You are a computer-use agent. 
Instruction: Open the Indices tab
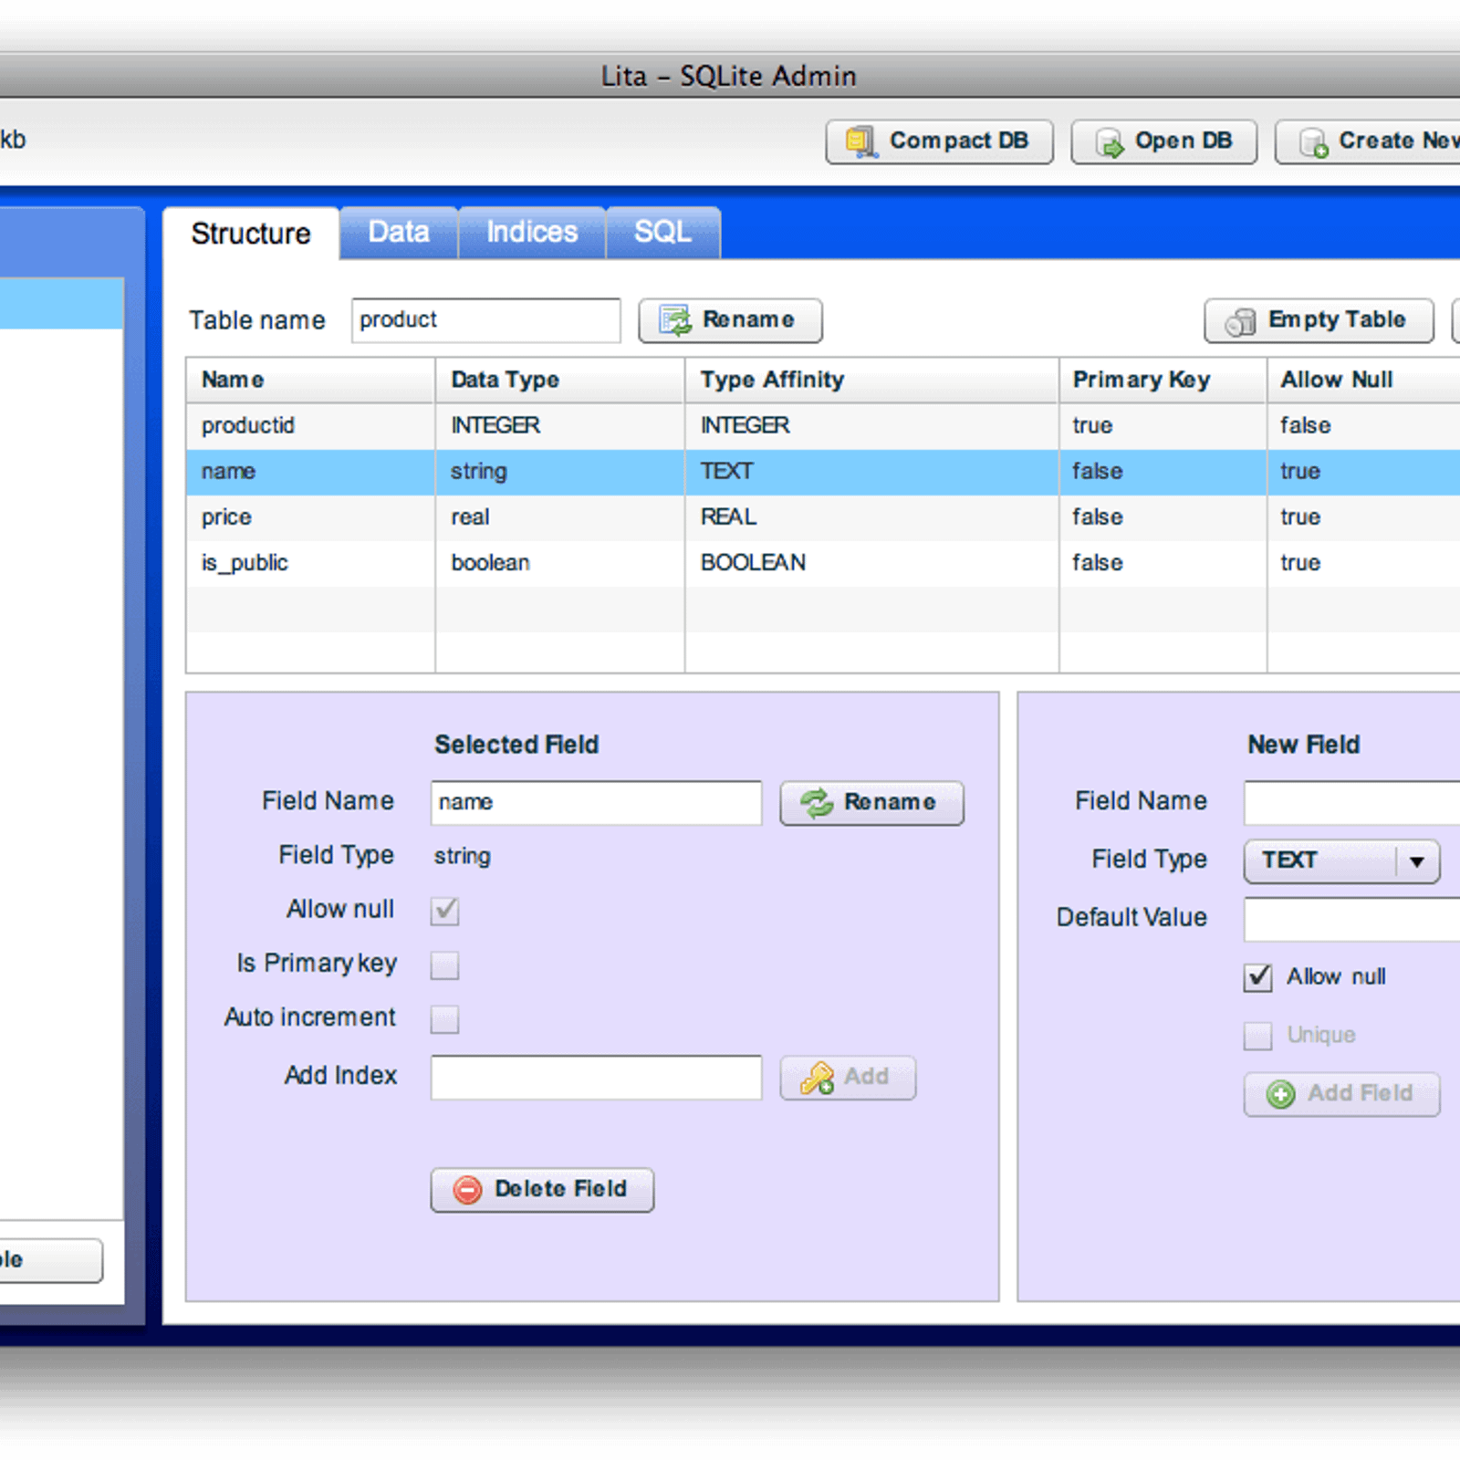532,233
